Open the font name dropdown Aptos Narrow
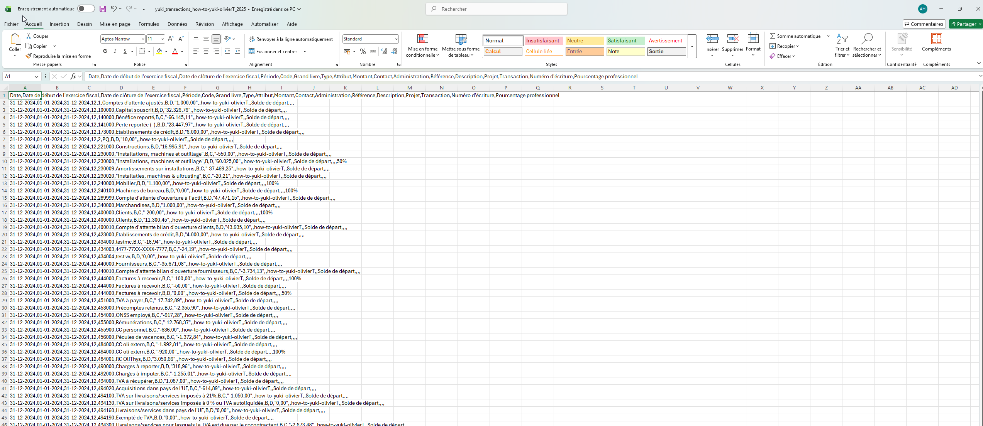This screenshot has height=426, width=983. pos(143,39)
